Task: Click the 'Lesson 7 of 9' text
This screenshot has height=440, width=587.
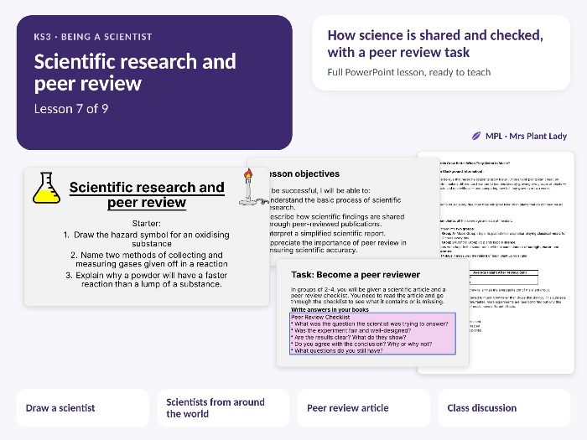Action: pos(71,109)
